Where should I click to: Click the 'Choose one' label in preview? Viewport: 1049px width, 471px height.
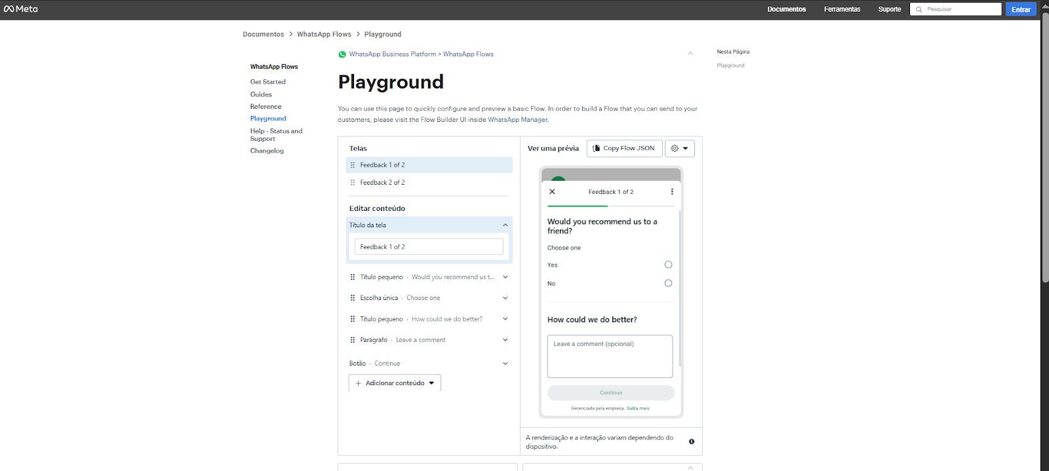point(564,248)
